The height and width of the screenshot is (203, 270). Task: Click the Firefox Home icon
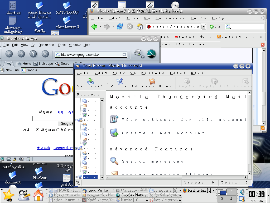coord(140,27)
